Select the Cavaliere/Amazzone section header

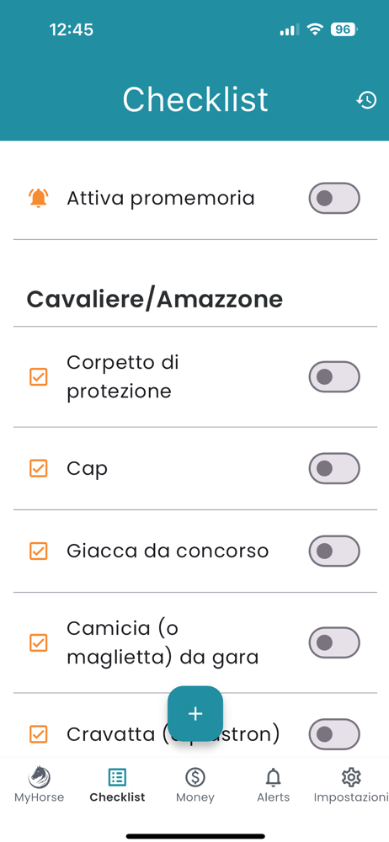click(x=155, y=299)
